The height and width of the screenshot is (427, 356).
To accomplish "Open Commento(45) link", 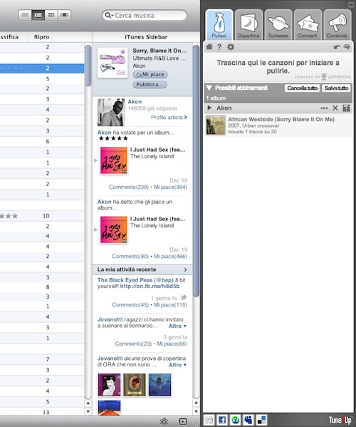I will 130,304.
